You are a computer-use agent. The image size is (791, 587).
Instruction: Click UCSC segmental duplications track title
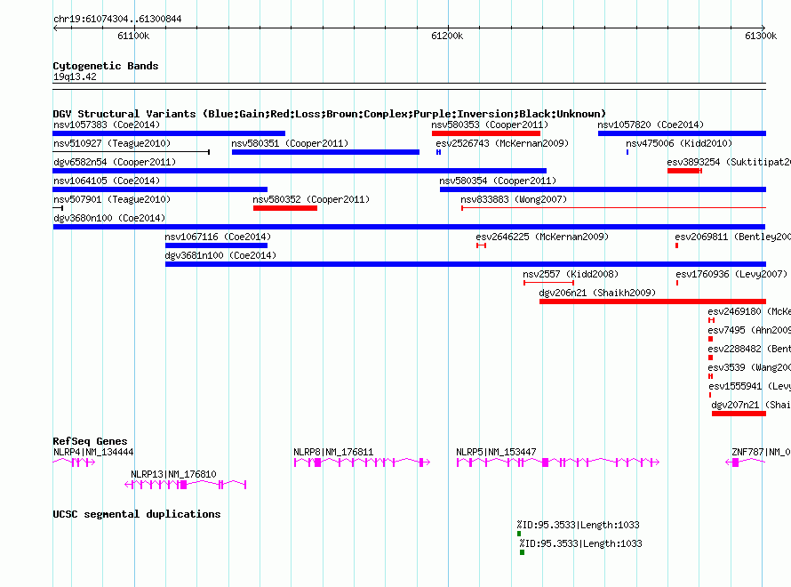coord(137,514)
